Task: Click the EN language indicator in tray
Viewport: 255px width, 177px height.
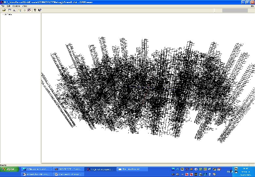Action: click(x=229, y=172)
